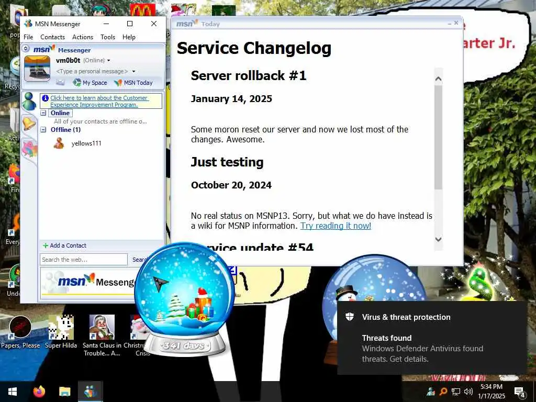Open the Customer Experience Improvement Program link
Viewport: 536px width, 402px height.
(x=99, y=101)
